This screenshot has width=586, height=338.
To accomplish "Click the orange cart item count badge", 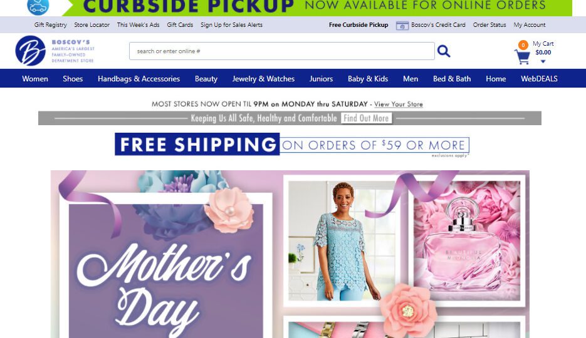I will click(x=523, y=45).
